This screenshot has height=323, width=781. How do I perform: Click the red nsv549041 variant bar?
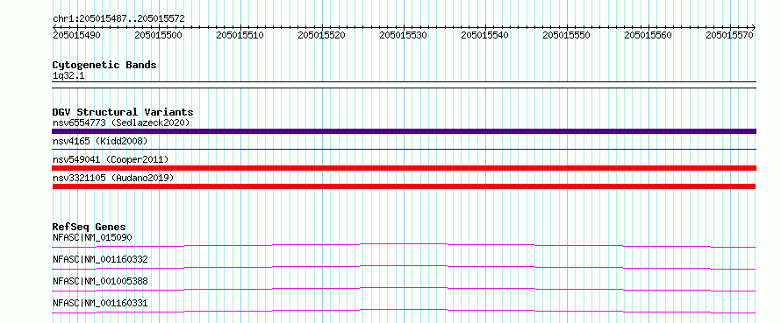pos(404,168)
